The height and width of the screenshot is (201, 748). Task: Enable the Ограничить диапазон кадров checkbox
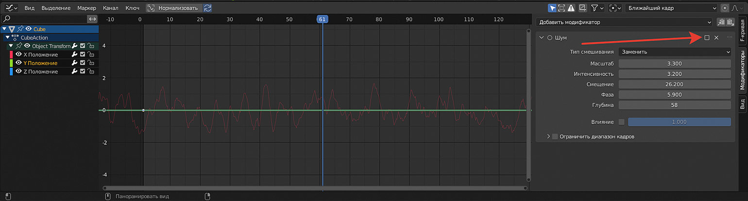pyautogui.click(x=555, y=137)
